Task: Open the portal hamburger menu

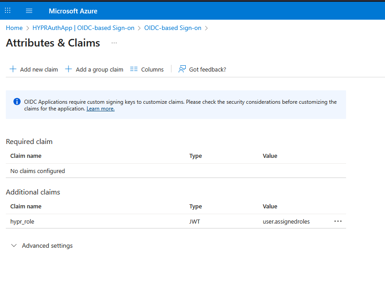Action: tap(29, 11)
